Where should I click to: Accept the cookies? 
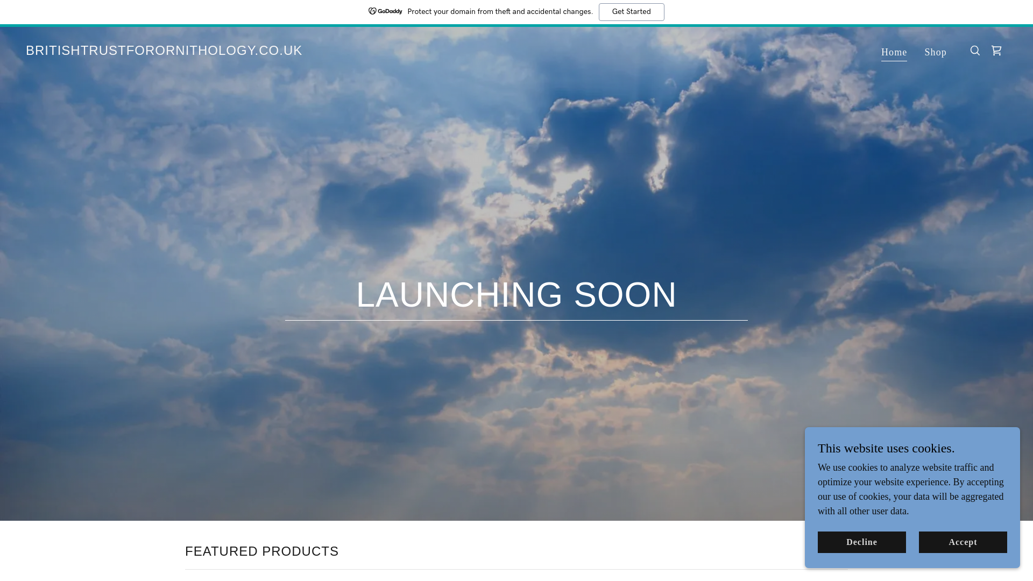click(963, 542)
